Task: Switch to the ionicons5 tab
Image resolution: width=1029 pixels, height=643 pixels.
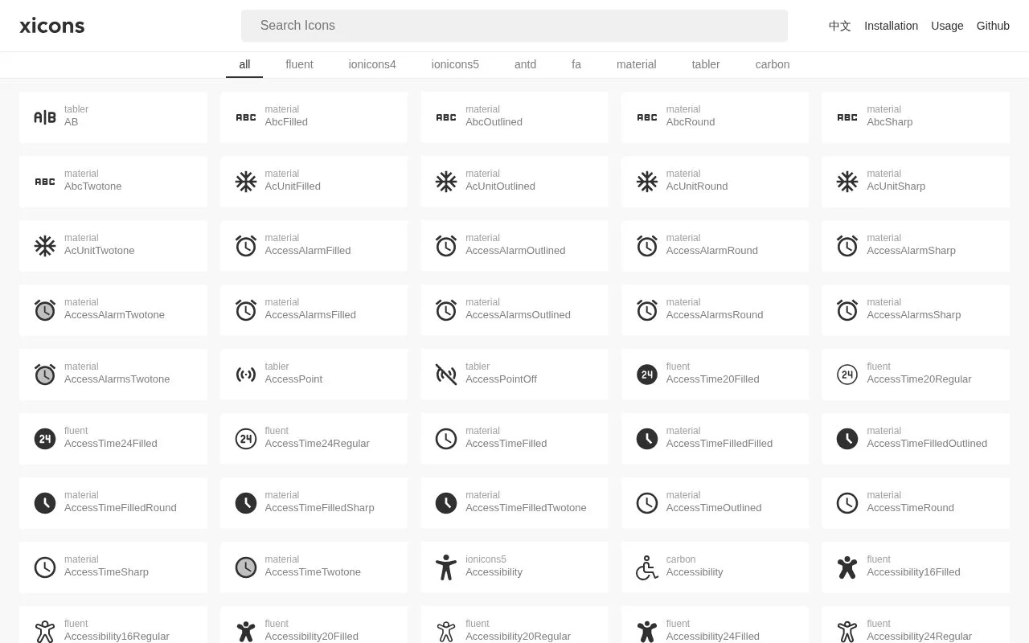Action: click(x=455, y=64)
